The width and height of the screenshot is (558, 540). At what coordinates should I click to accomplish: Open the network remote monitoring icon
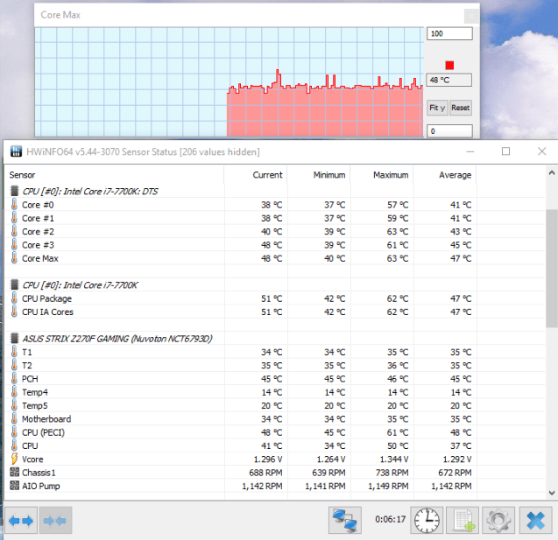point(345,521)
